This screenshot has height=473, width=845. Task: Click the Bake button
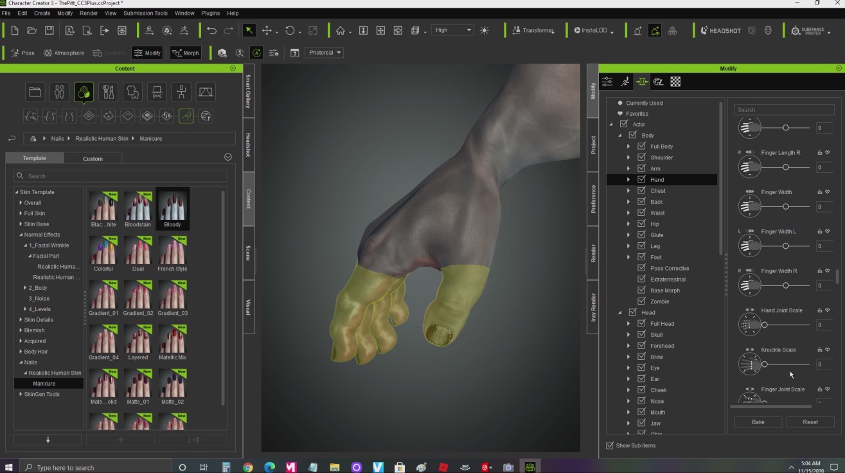tap(758, 422)
